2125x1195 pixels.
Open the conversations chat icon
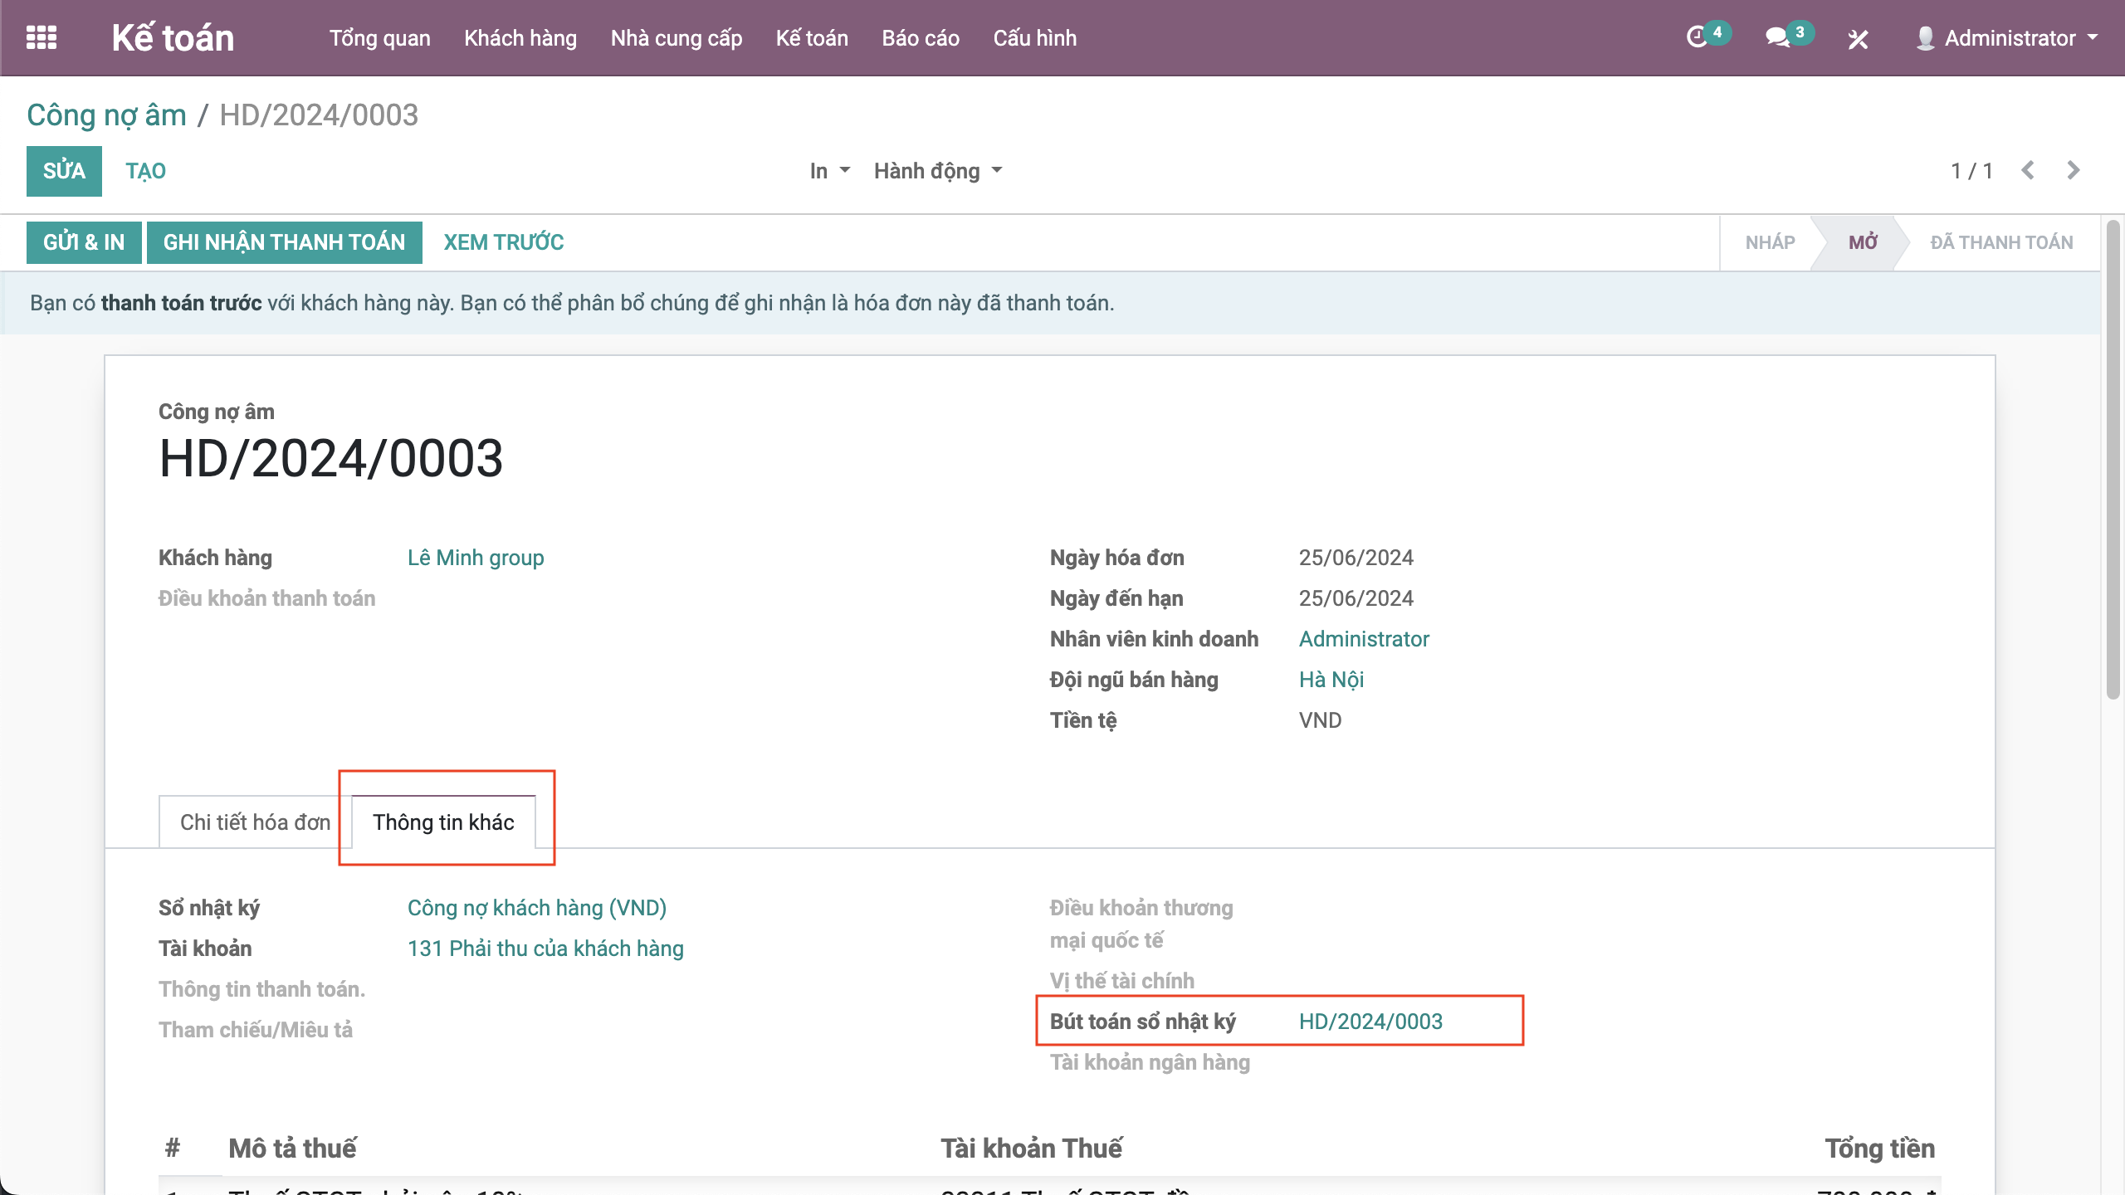point(1776,38)
